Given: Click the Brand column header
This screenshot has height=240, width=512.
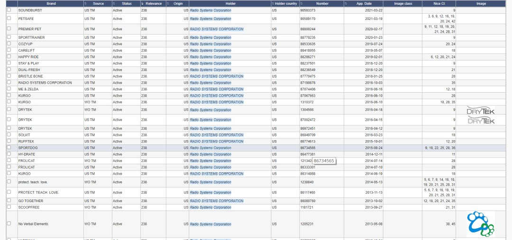Looking at the screenshot, I should pyautogui.click(x=51, y=4).
